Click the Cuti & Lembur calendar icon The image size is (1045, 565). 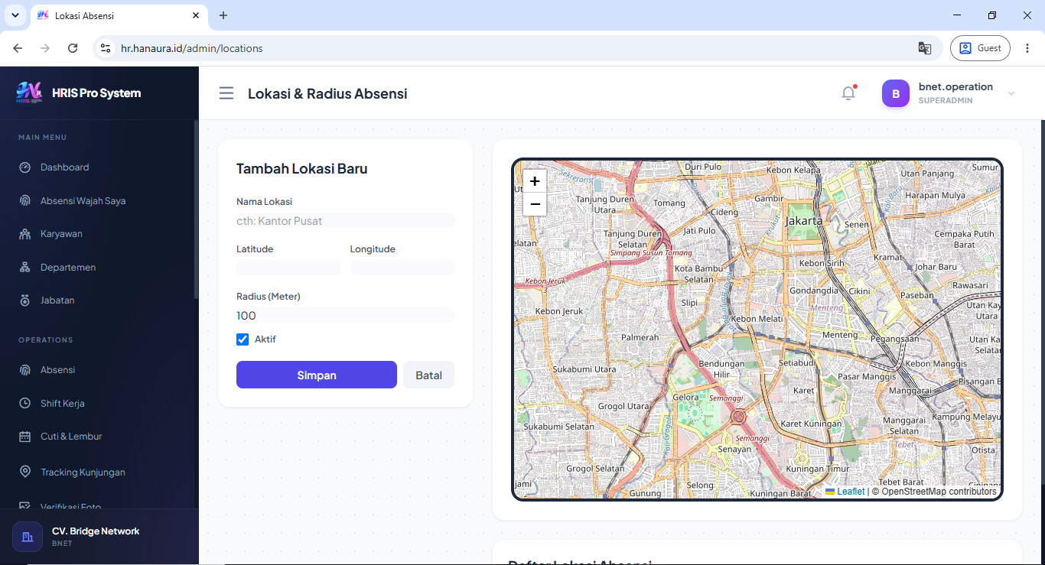25,437
